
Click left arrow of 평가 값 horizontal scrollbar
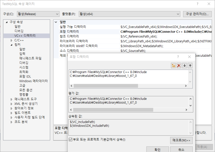point(71,110)
